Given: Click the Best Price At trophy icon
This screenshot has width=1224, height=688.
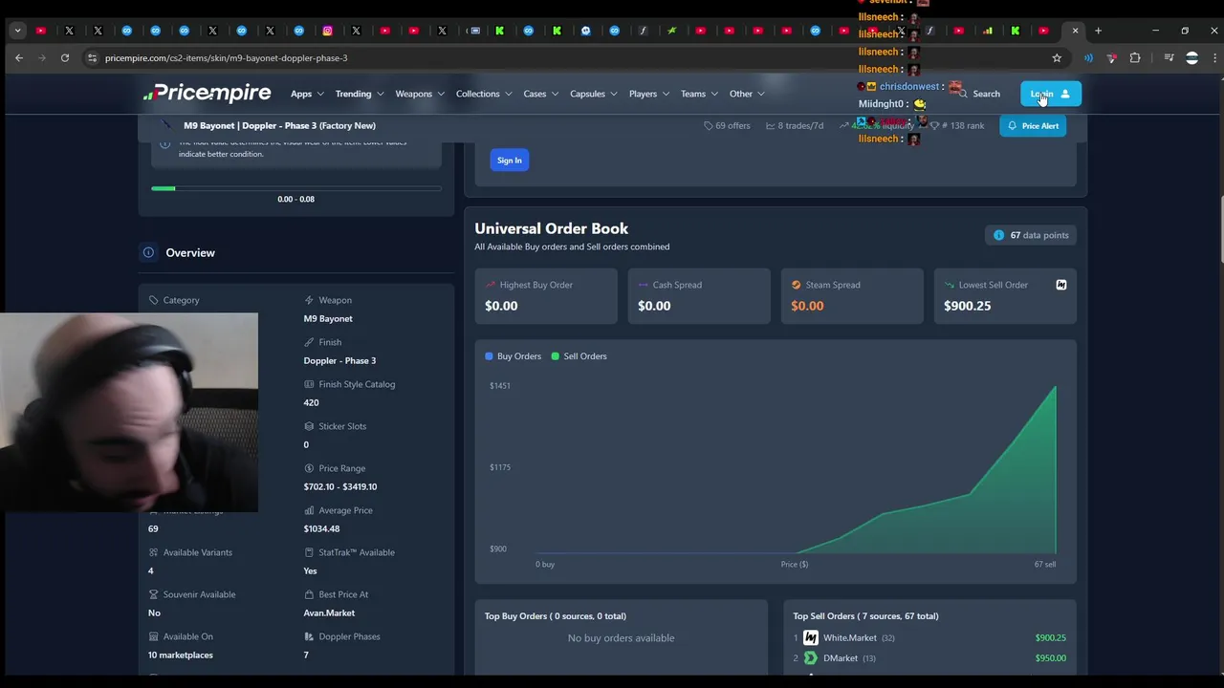Looking at the screenshot, I should coord(309,594).
